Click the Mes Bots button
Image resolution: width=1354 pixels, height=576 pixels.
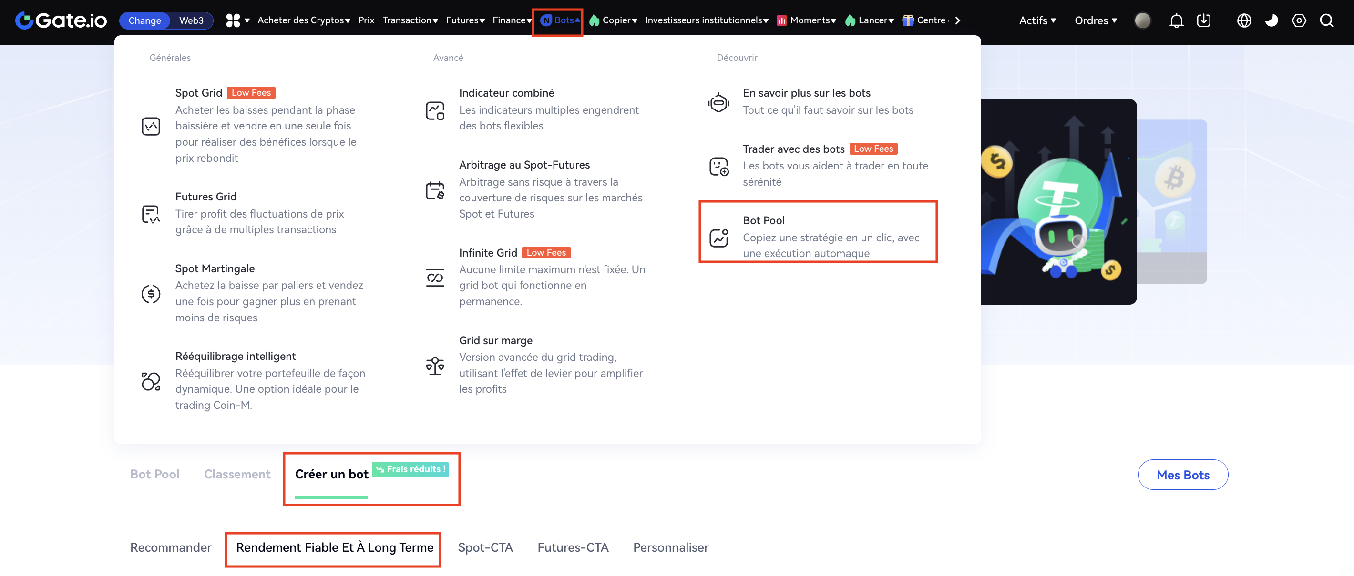pyautogui.click(x=1183, y=475)
